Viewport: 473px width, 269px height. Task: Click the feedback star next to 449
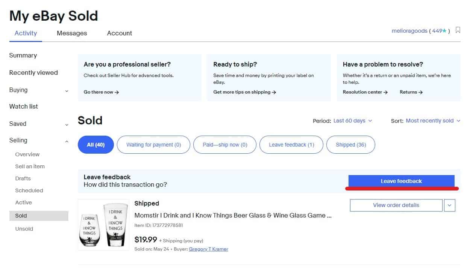[x=444, y=31]
